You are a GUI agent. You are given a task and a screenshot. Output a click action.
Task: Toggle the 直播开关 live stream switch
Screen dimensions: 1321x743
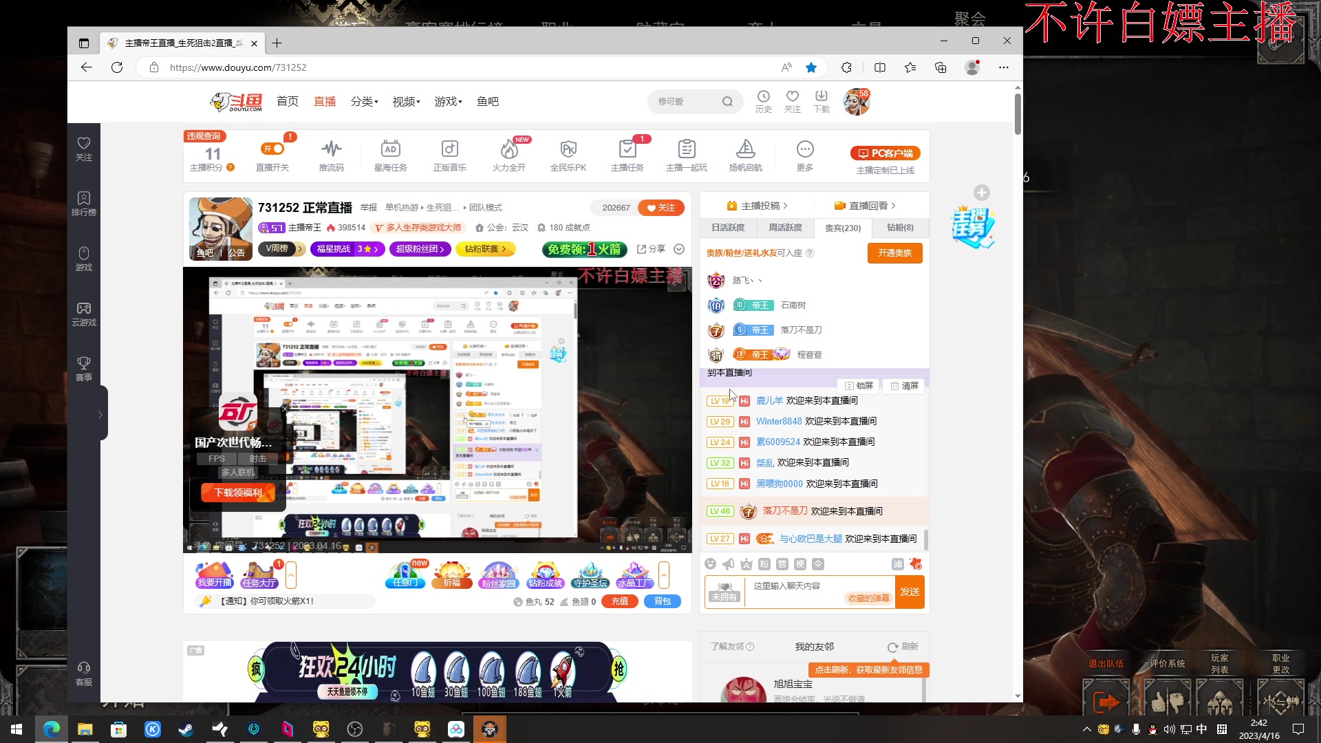tap(272, 149)
